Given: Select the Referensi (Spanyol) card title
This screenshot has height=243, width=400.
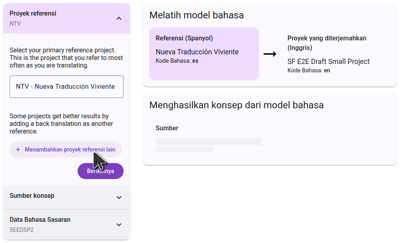Looking at the screenshot, I should point(184,38).
